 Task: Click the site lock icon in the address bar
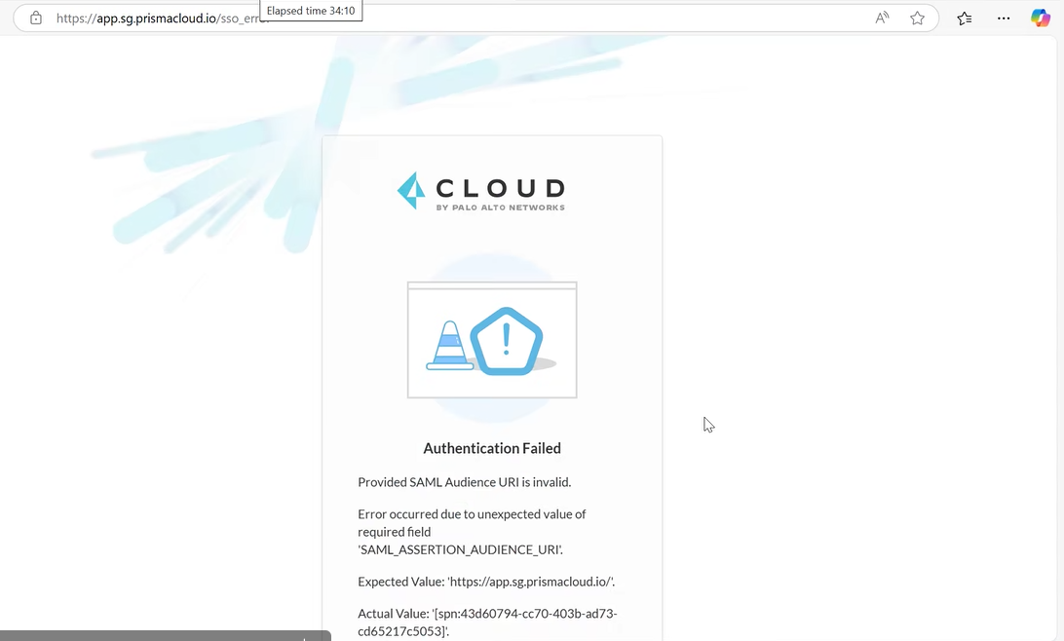36,19
